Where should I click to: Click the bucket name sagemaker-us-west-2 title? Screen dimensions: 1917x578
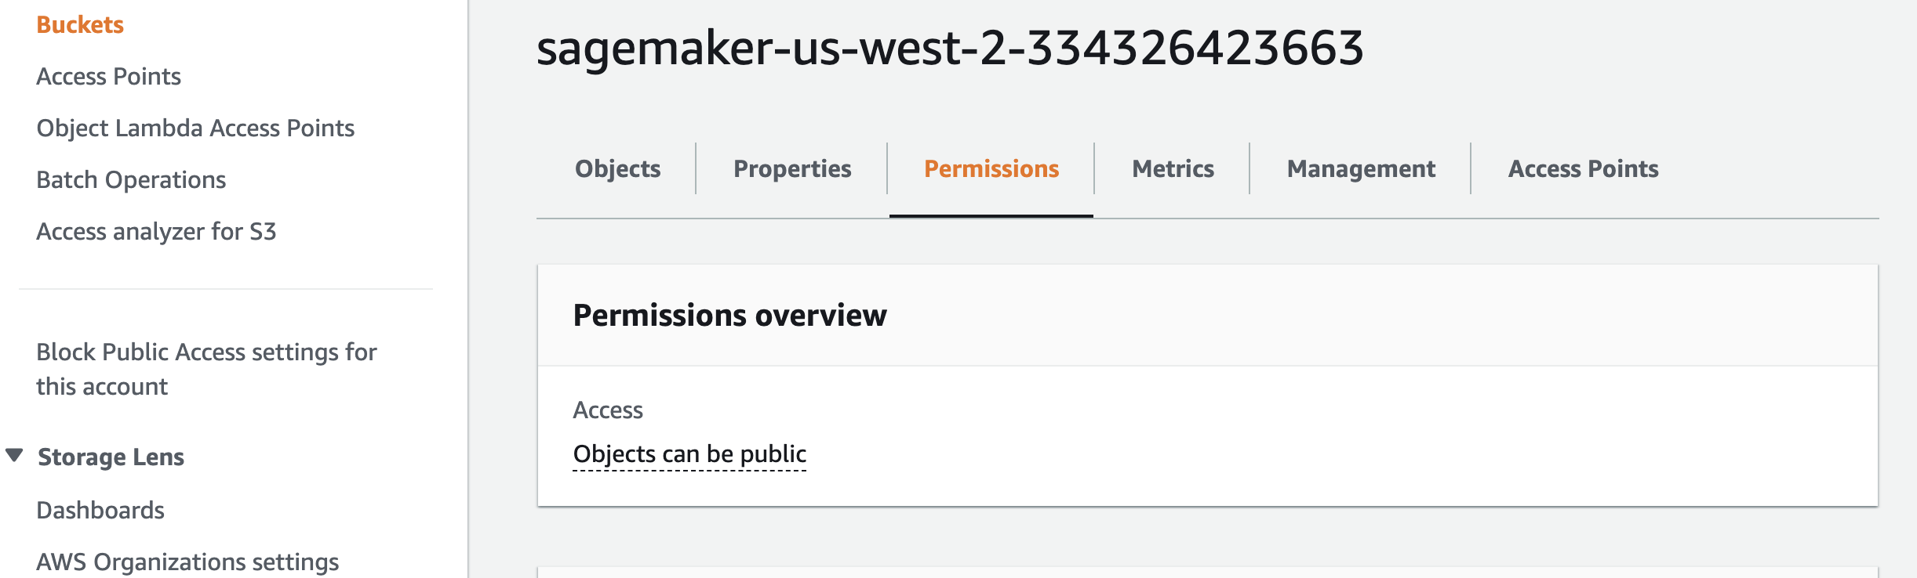tap(950, 47)
